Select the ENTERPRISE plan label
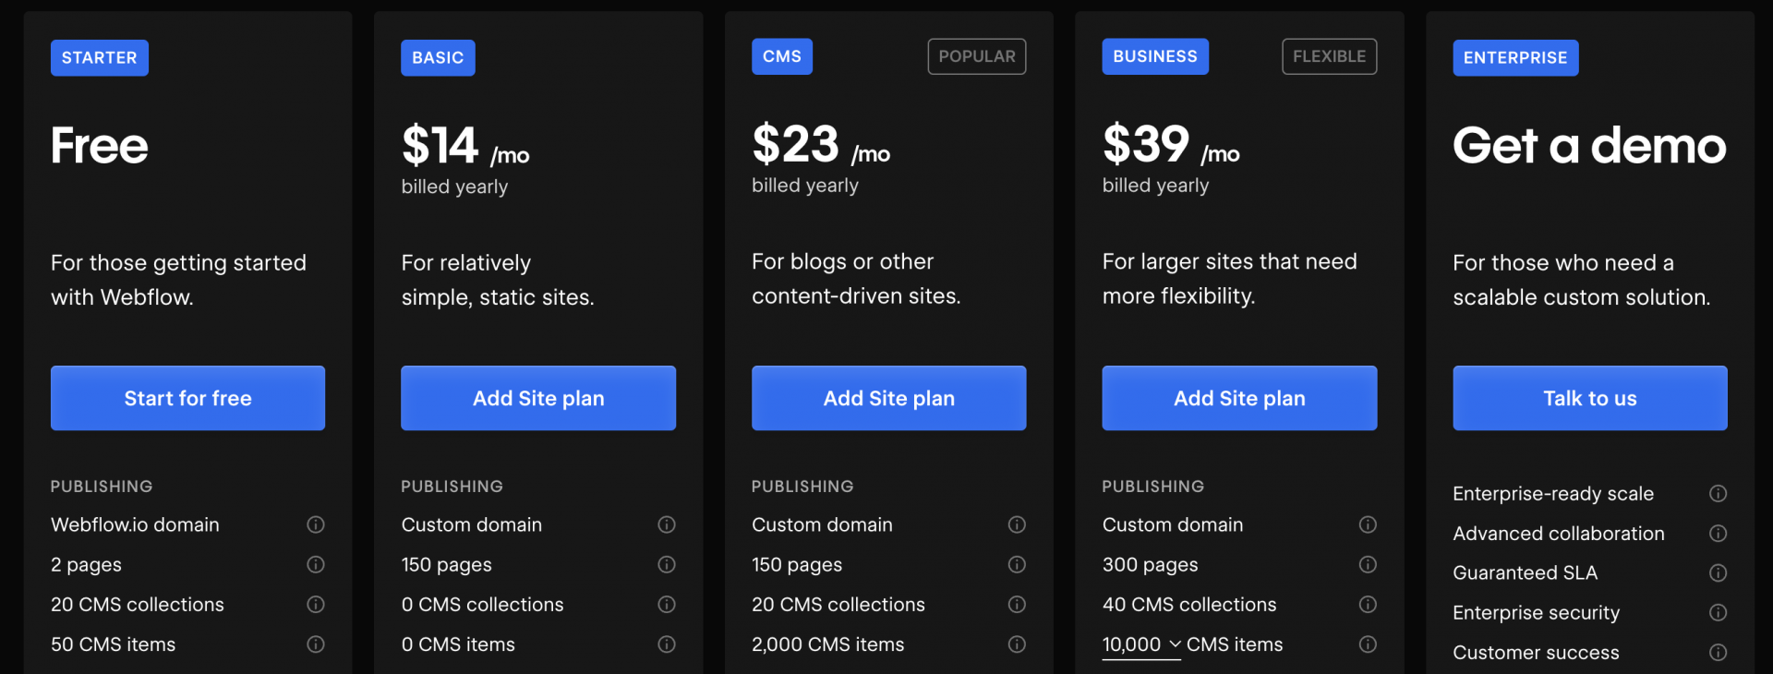Image resolution: width=1773 pixels, height=674 pixels. (x=1515, y=57)
